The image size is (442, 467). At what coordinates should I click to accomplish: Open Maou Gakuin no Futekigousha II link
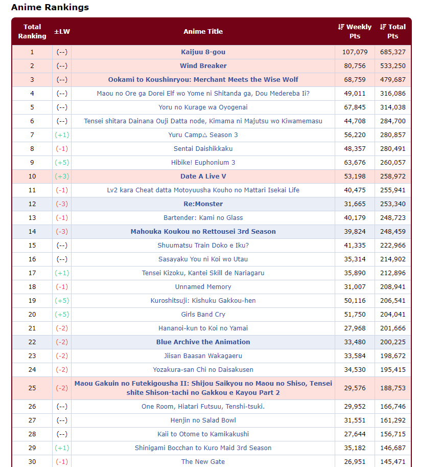pos(203,388)
